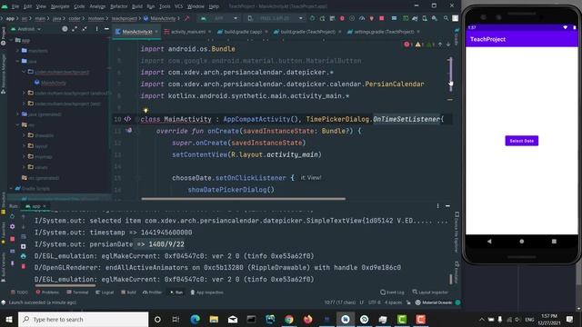Click Collapse All in Project panel header
Screen dimensions: 582x327
point(85,29)
